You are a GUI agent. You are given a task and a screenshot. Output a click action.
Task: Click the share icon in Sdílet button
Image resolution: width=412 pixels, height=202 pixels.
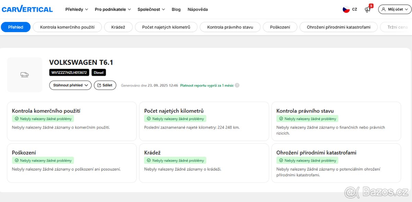coord(99,85)
